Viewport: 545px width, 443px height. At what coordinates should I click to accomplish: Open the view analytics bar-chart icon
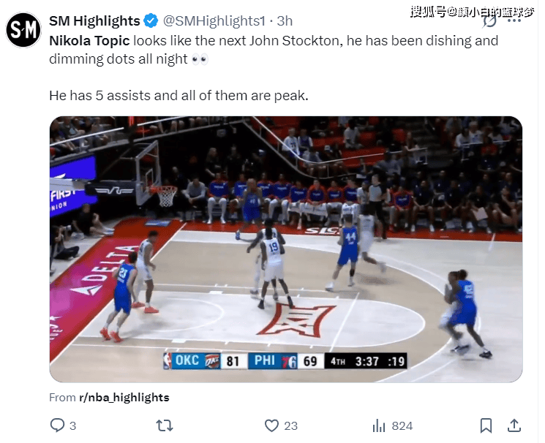(379, 425)
